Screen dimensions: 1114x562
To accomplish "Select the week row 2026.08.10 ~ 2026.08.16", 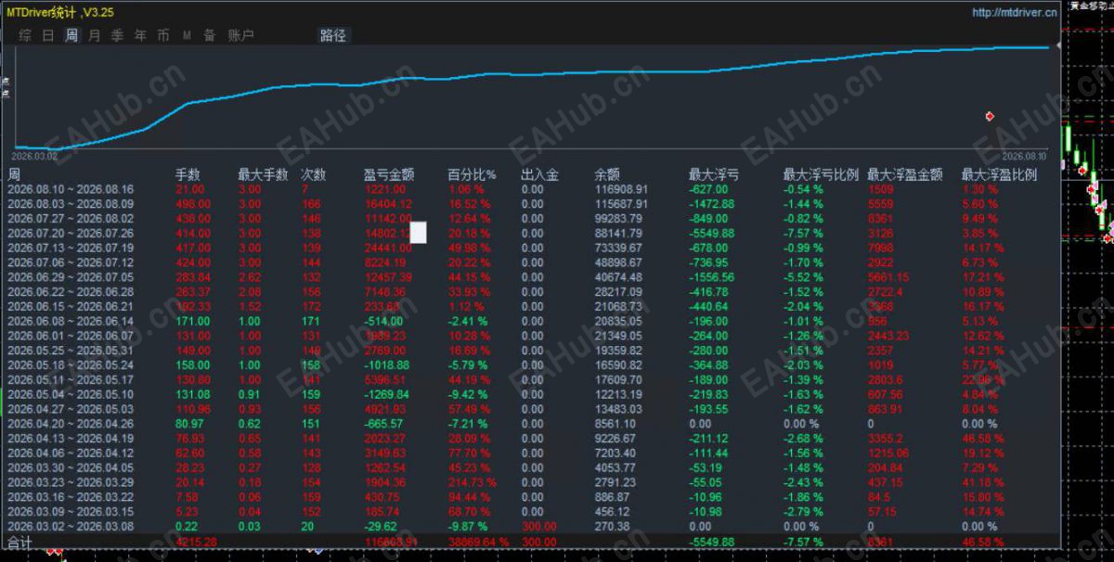I will coord(531,189).
